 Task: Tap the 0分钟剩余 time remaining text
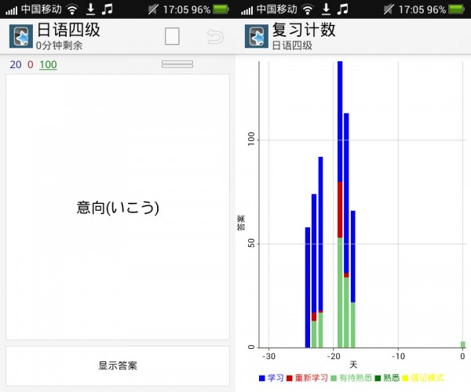tap(59, 45)
